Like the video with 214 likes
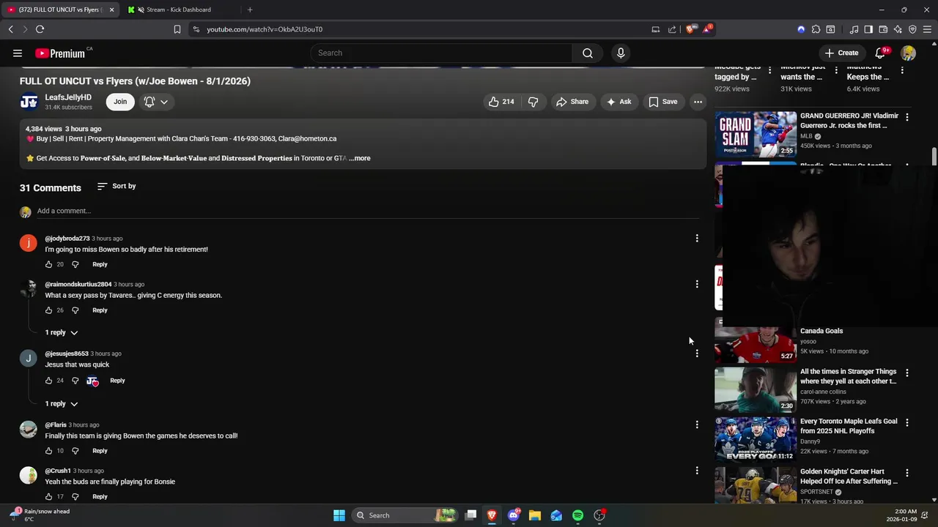 (x=501, y=102)
